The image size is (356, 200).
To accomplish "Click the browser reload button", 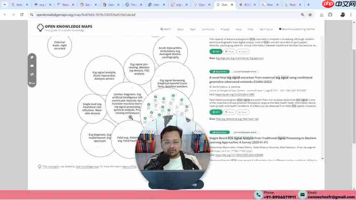I will click(x=22, y=15).
